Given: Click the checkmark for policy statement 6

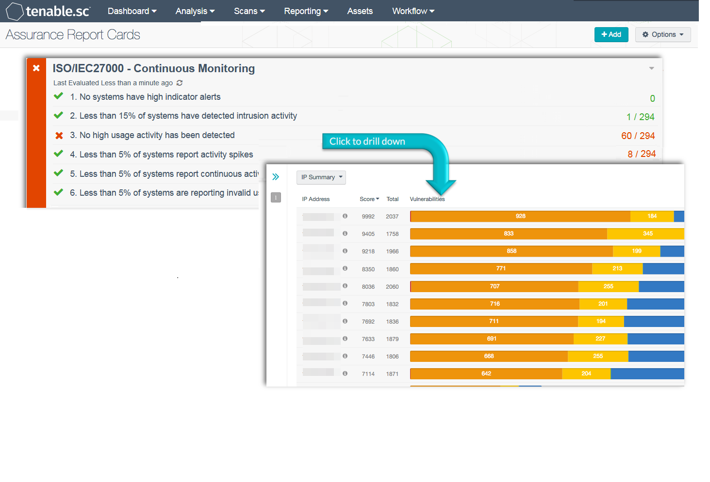Looking at the screenshot, I should pos(59,192).
